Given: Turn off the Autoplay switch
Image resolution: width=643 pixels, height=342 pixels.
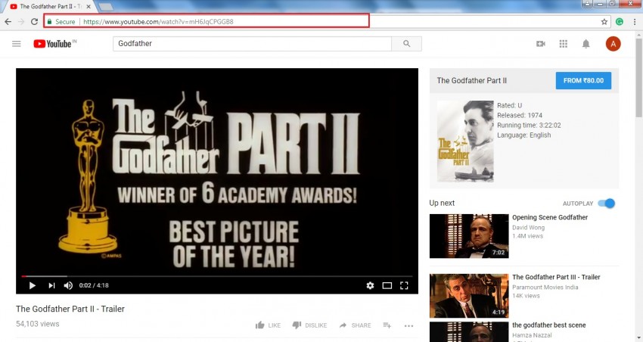Looking at the screenshot, I should tap(607, 203).
